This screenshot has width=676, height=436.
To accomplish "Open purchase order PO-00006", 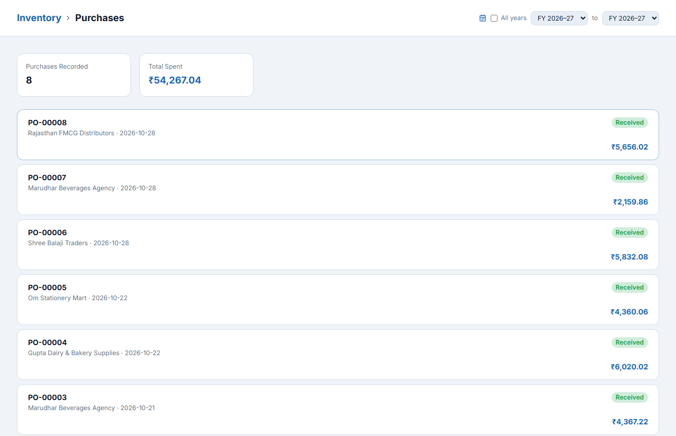I will point(338,245).
